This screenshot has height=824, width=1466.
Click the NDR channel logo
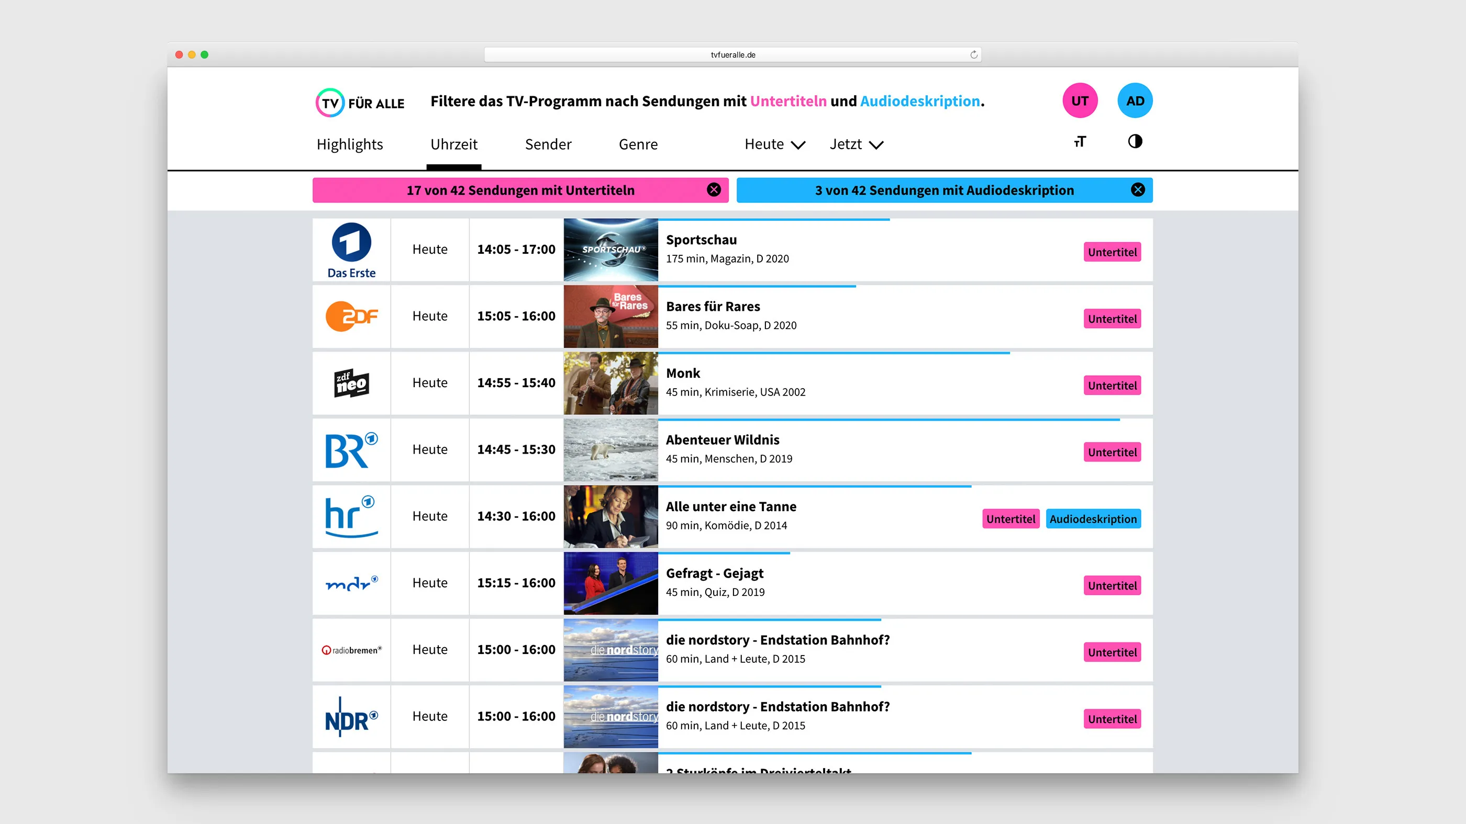pos(351,717)
